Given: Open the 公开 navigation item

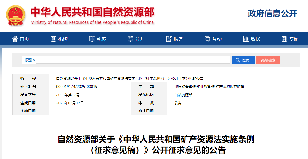Looking at the screenshot, I should (136, 39).
